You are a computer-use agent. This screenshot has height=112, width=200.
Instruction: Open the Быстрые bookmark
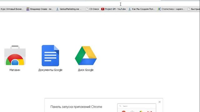click(x=194, y=9)
